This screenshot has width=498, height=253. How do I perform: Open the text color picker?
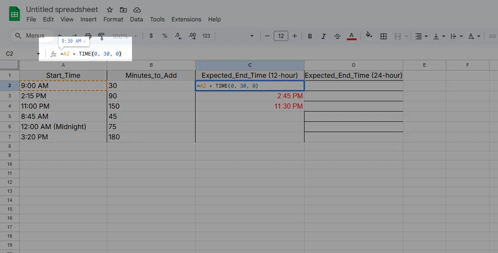[x=352, y=36]
